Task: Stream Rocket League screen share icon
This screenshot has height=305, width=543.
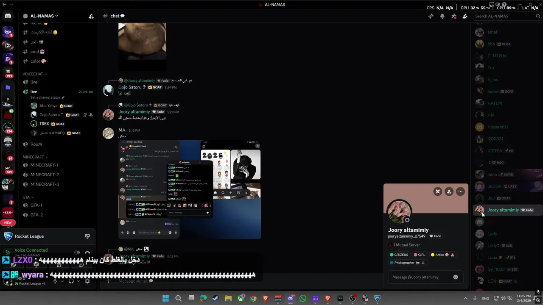Action: pos(87,236)
